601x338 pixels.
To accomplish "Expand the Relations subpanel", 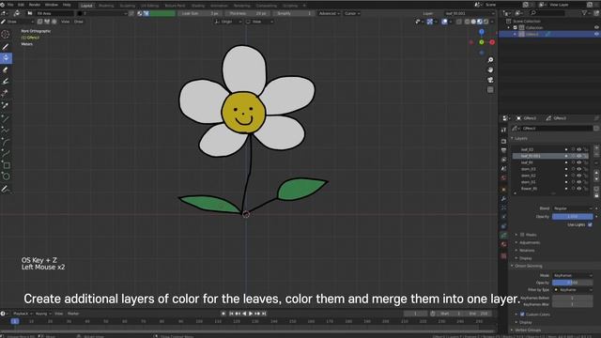I will point(527,251).
